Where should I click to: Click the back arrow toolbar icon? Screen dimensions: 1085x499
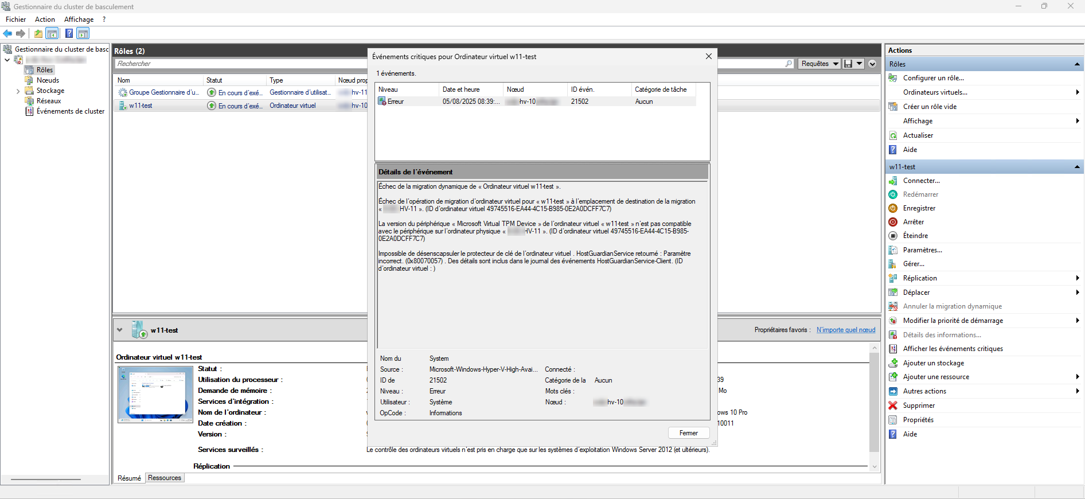pos(7,33)
